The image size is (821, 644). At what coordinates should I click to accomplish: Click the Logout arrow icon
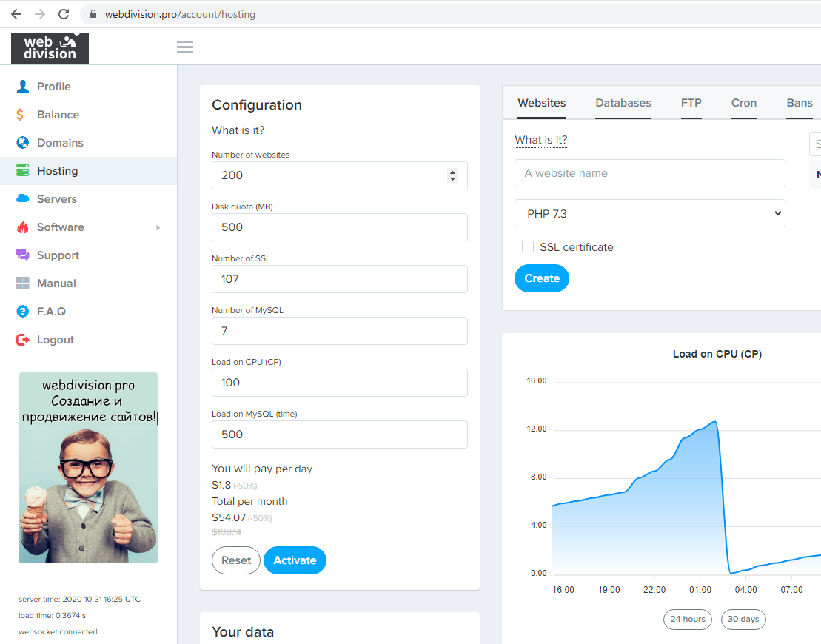point(23,340)
